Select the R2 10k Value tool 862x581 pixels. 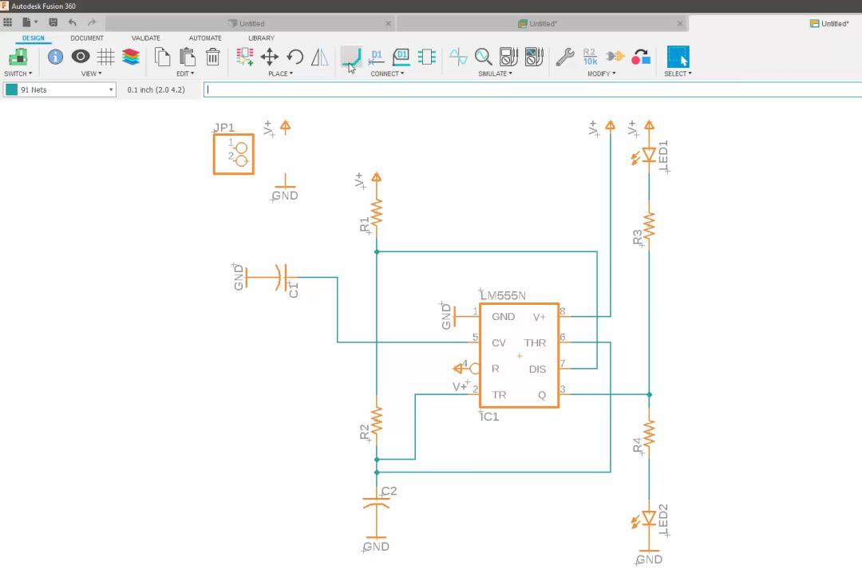click(591, 57)
